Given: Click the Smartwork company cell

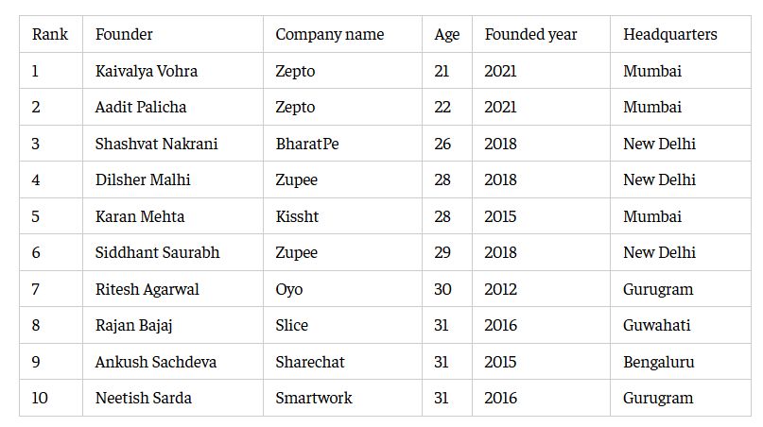Looking at the screenshot, I should pos(313,398).
